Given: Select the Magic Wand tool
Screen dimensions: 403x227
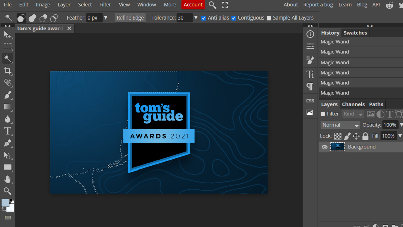Looking at the screenshot, I should click(x=8, y=58).
